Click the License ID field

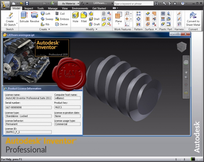[x=28, y=132]
